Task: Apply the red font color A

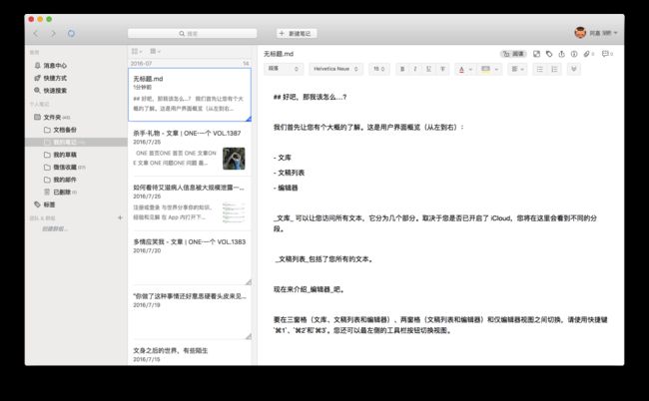Action: tap(461, 69)
